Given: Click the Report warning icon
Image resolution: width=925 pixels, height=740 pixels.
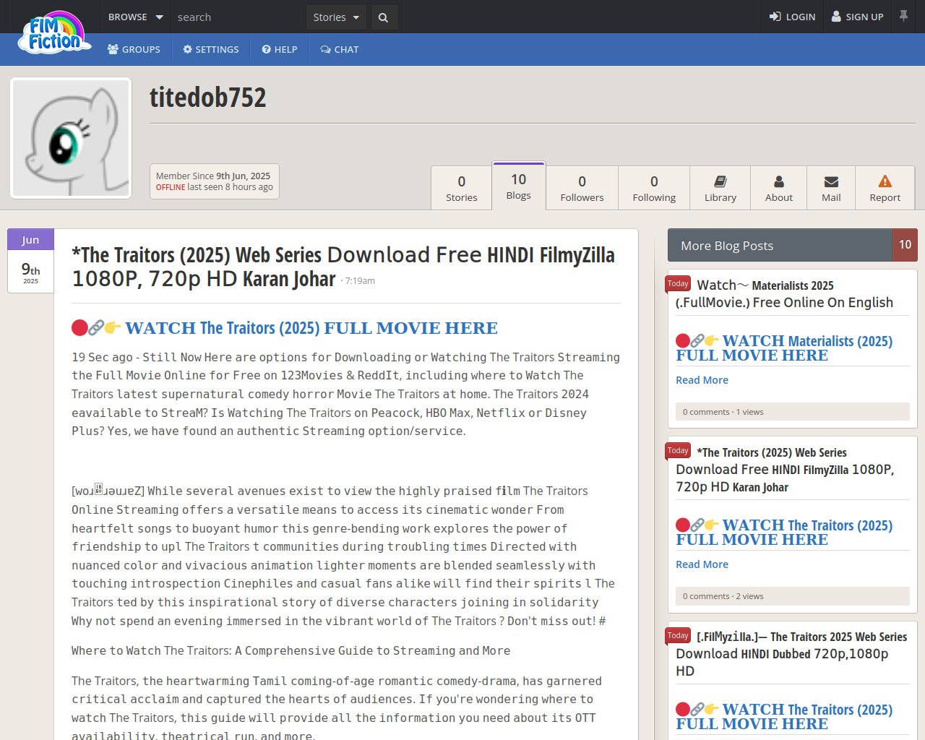Looking at the screenshot, I should (885, 181).
